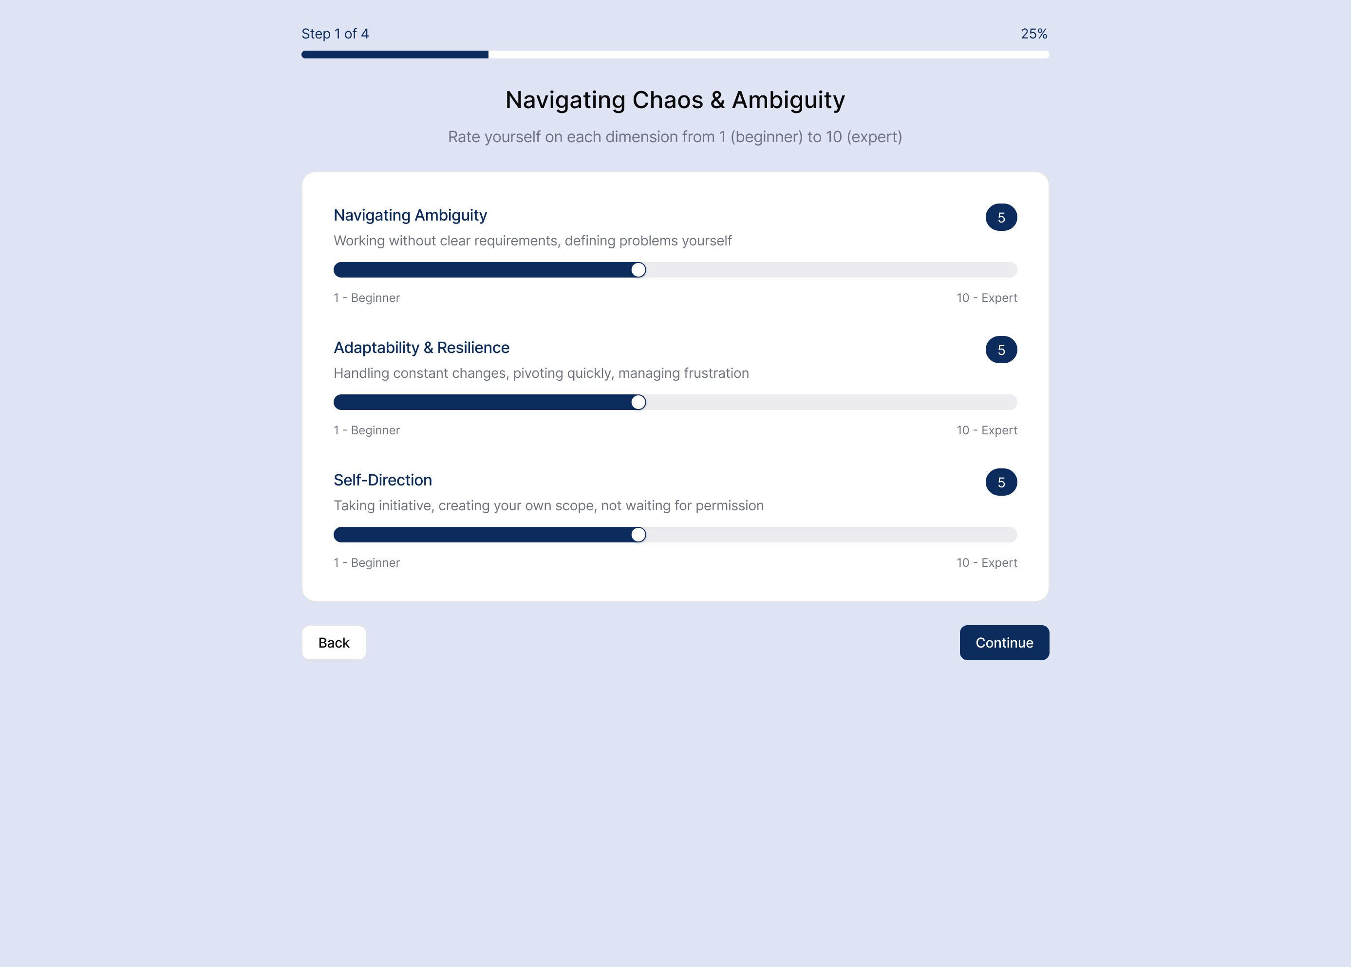The width and height of the screenshot is (1351, 967).
Task: Click the Self-Direction score badge
Action: 1001,483
